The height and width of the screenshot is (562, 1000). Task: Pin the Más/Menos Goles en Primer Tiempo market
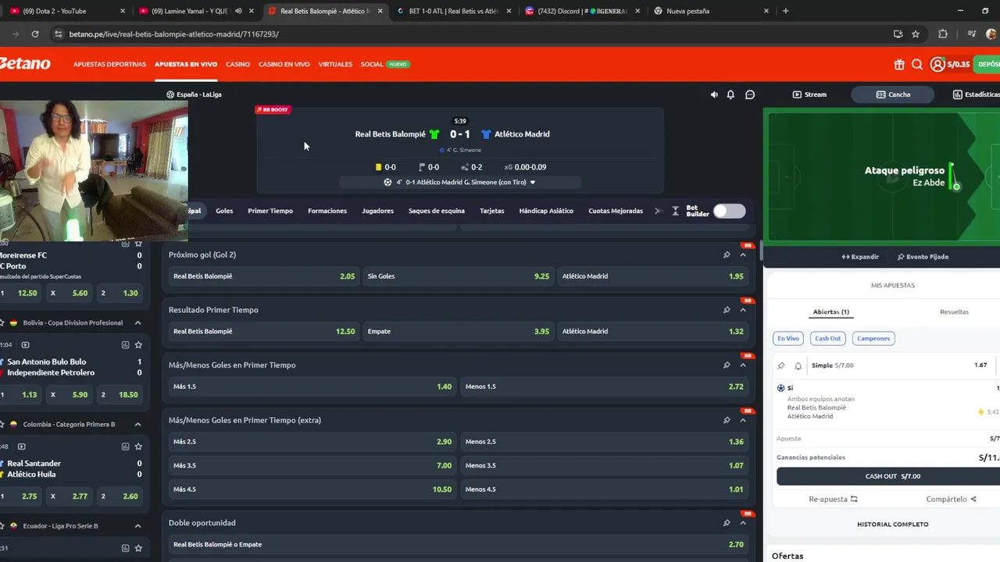(727, 365)
